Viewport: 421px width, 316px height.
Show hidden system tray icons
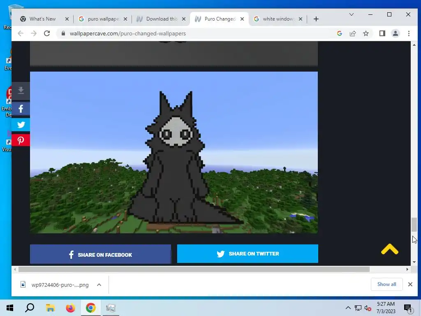348,308
